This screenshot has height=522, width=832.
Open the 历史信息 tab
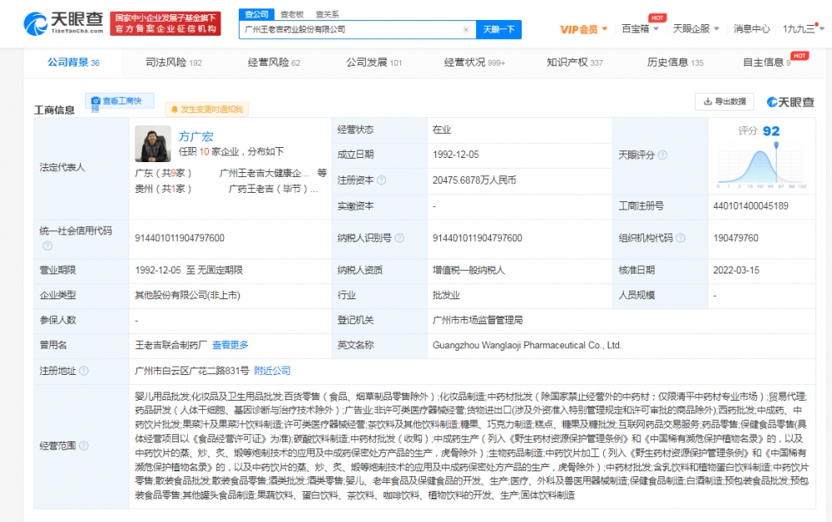[x=675, y=62]
